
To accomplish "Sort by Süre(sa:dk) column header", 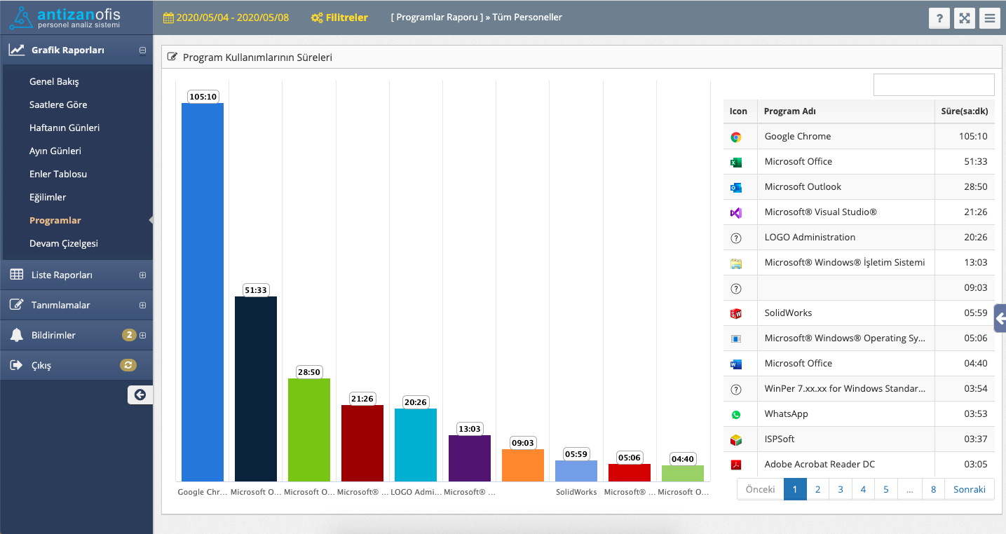I will 965,111.
